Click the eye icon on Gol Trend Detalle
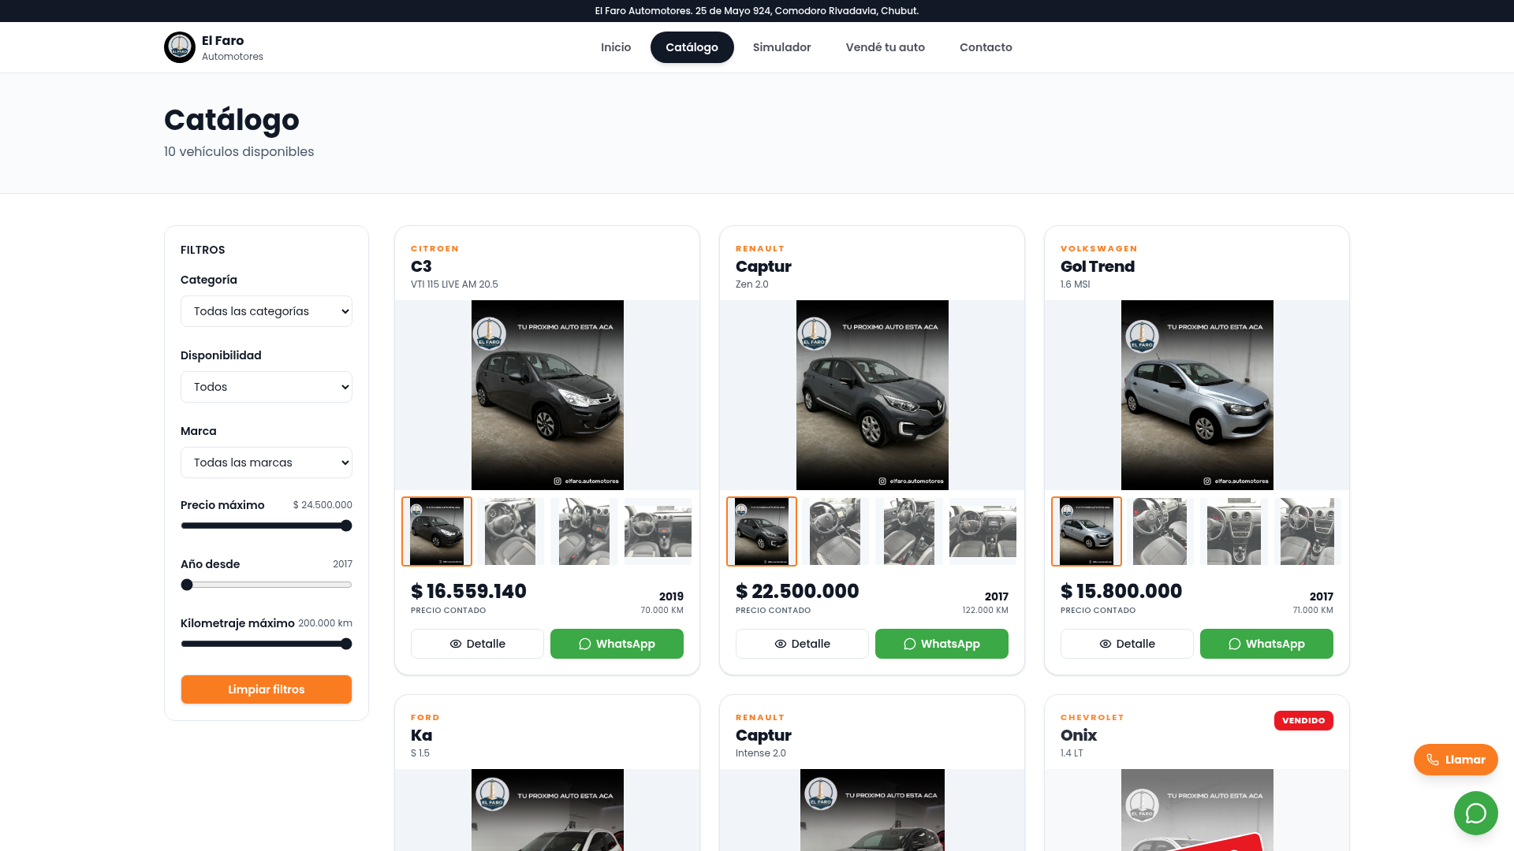This screenshot has height=851, width=1514. (x=1106, y=644)
